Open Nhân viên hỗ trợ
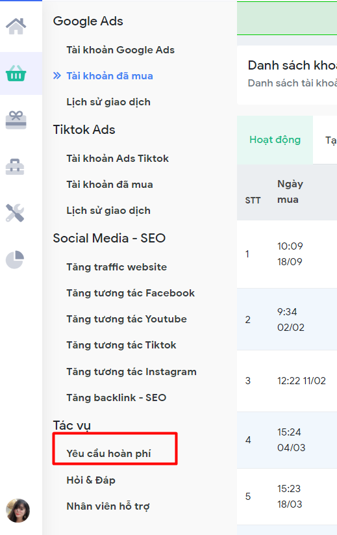Image resolution: width=337 pixels, height=535 pixels. point(108,506)
